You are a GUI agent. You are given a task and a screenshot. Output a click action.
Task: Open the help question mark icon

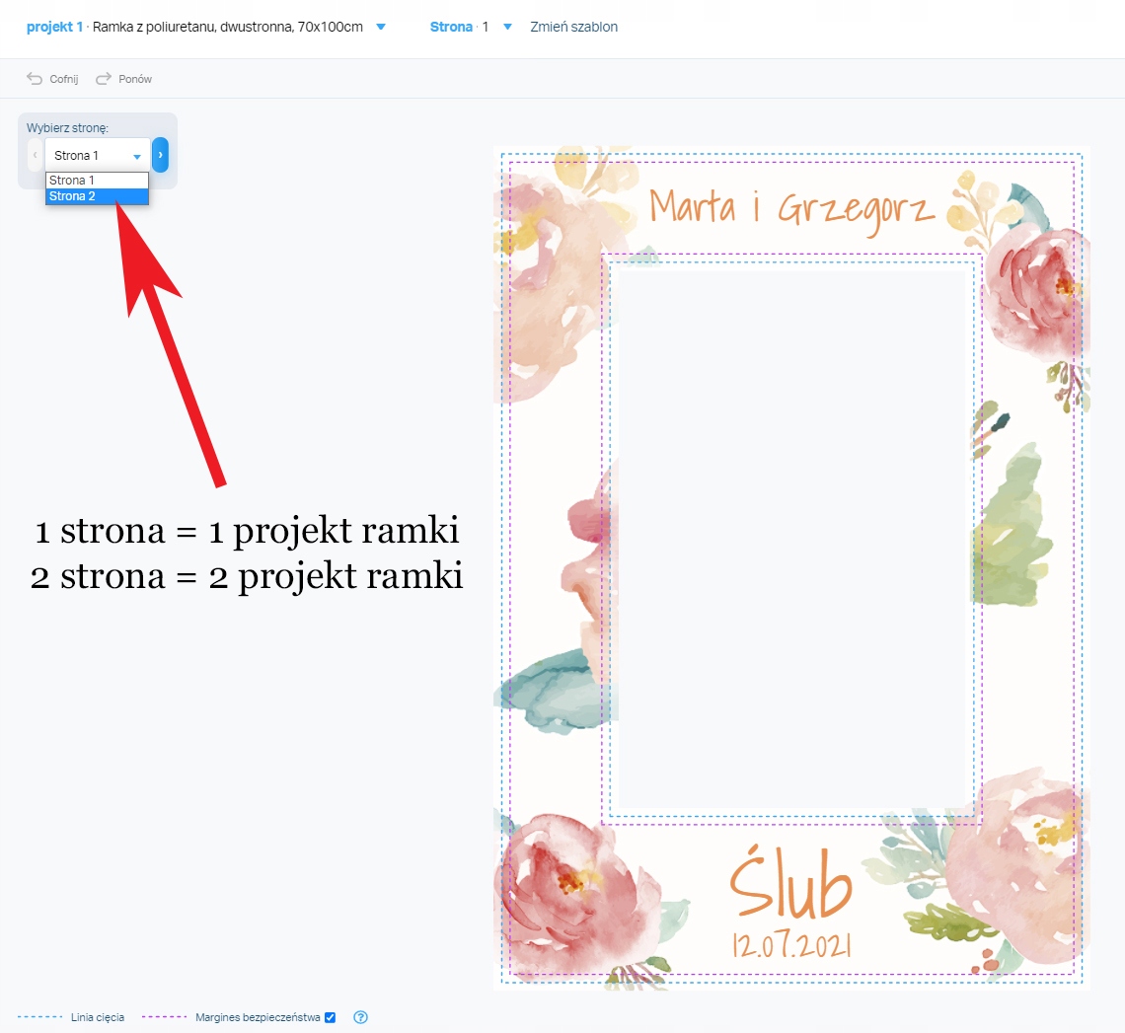[360, 1017]
